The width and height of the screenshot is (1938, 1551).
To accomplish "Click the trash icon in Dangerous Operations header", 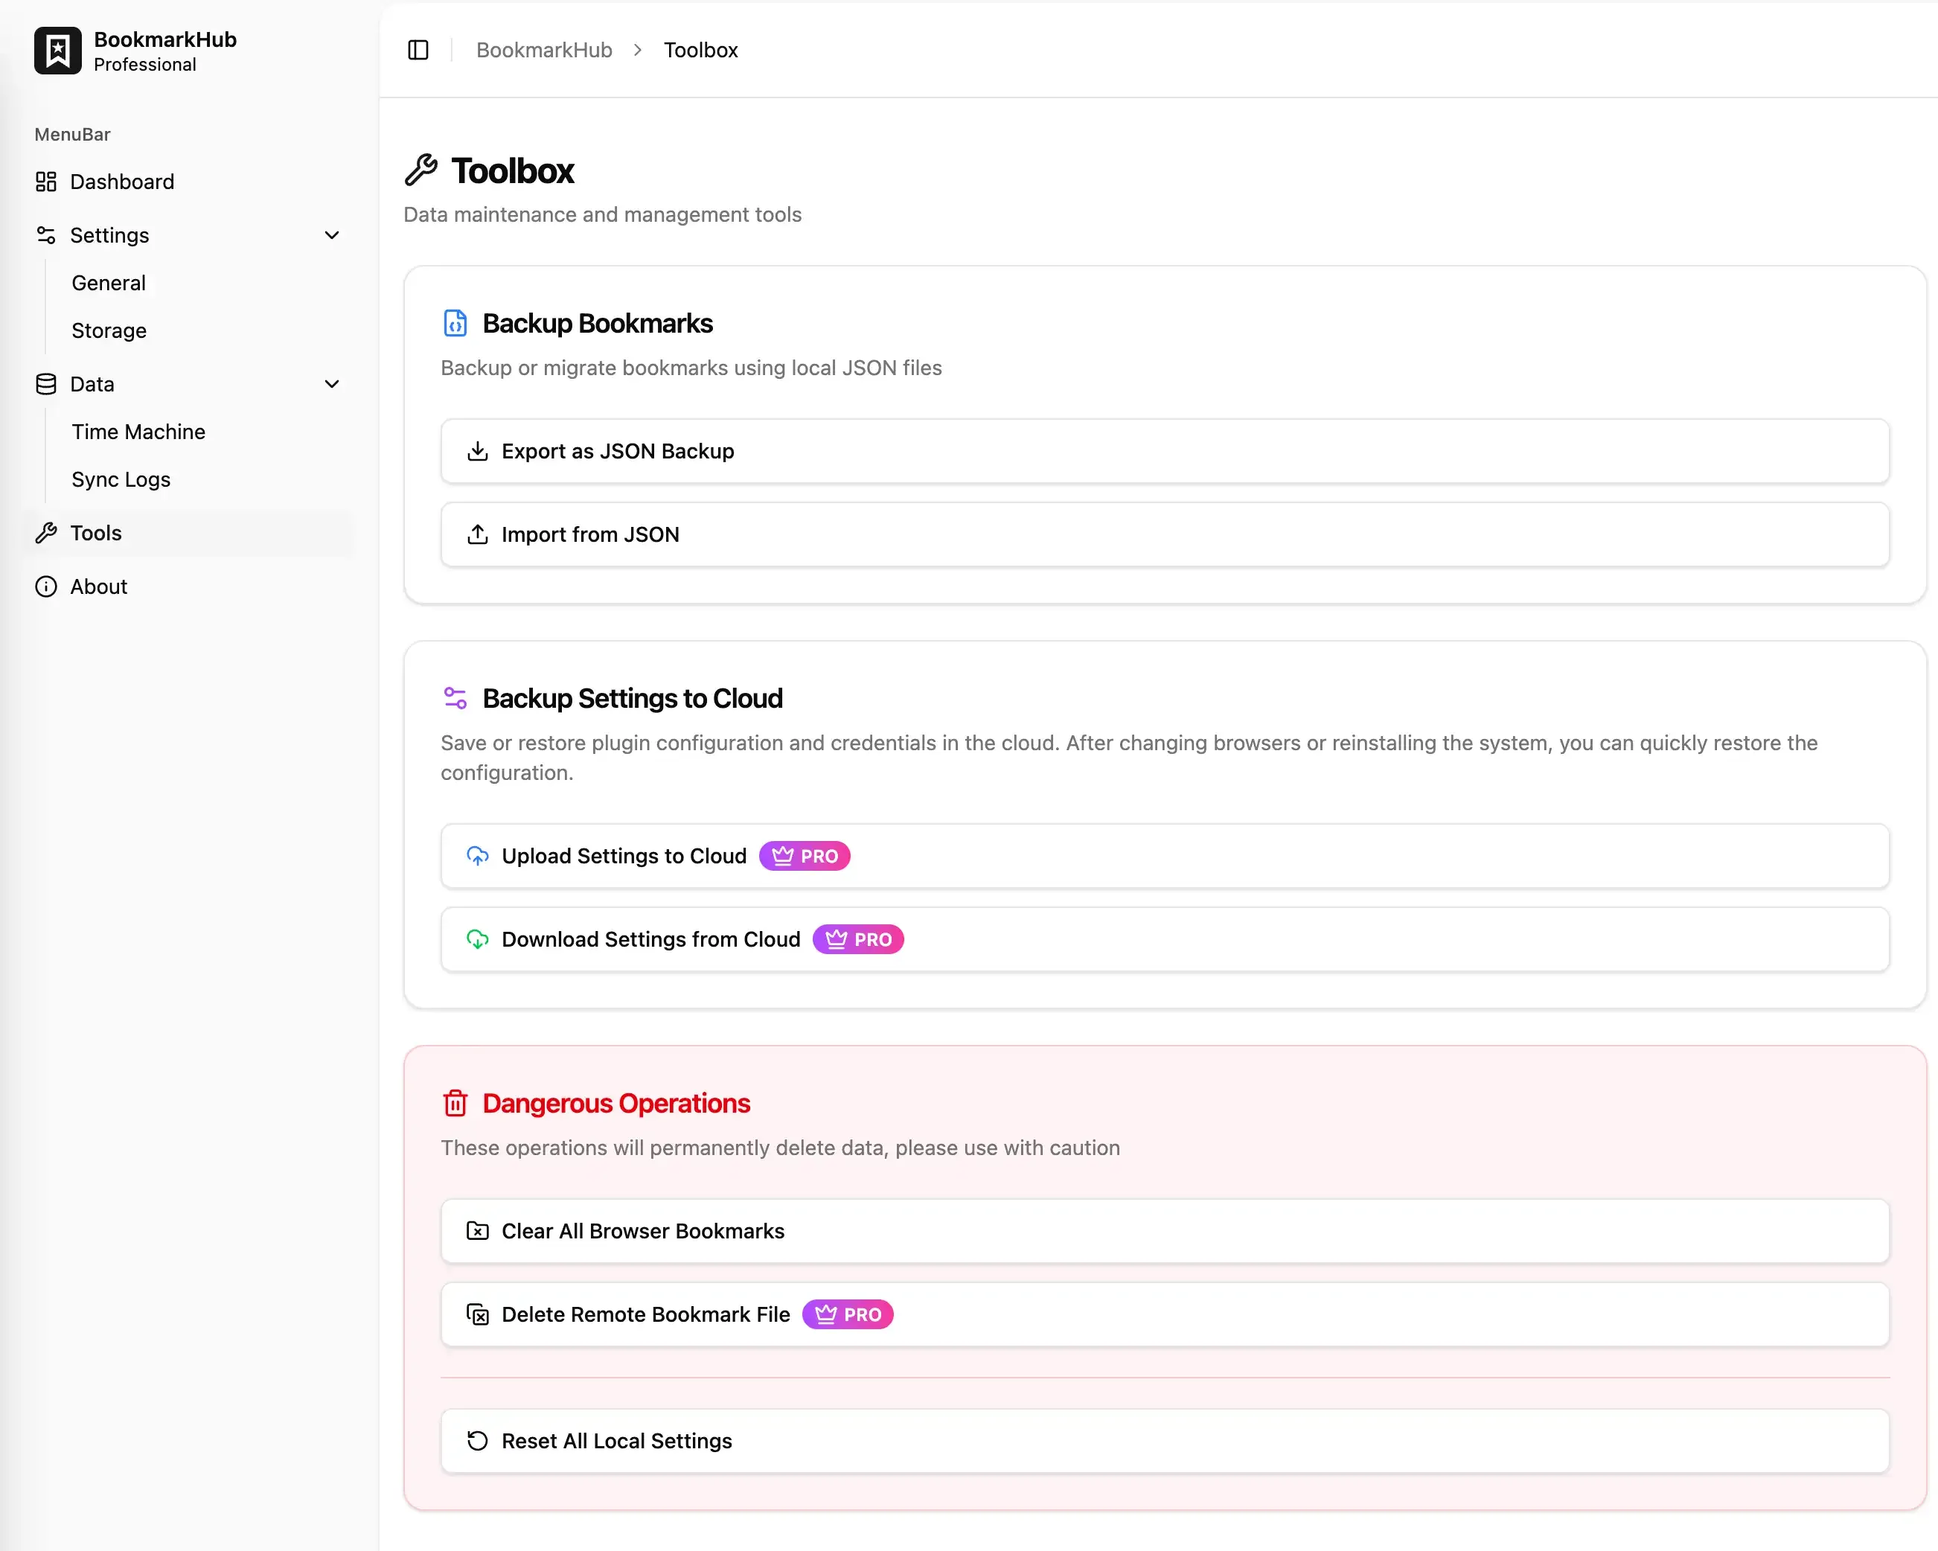I will point(455,1102).
